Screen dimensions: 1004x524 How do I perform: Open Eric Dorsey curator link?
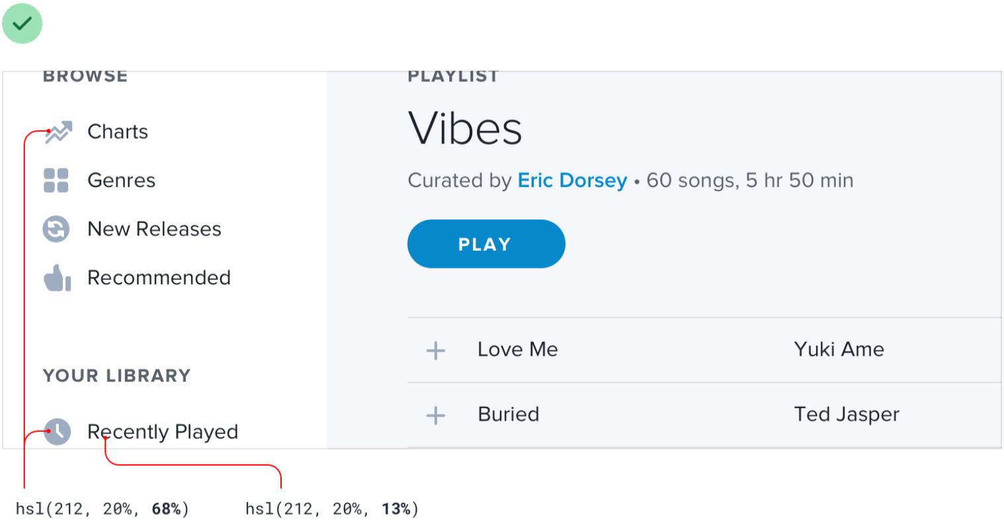tap(572, 180)
